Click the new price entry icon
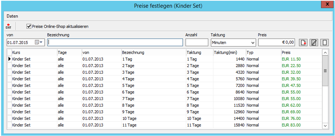This screenshot has height=136, width=335. coord(303,42)
